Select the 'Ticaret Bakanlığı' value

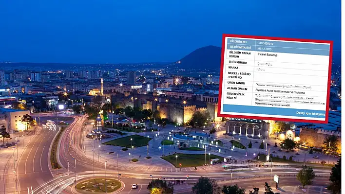268,54
